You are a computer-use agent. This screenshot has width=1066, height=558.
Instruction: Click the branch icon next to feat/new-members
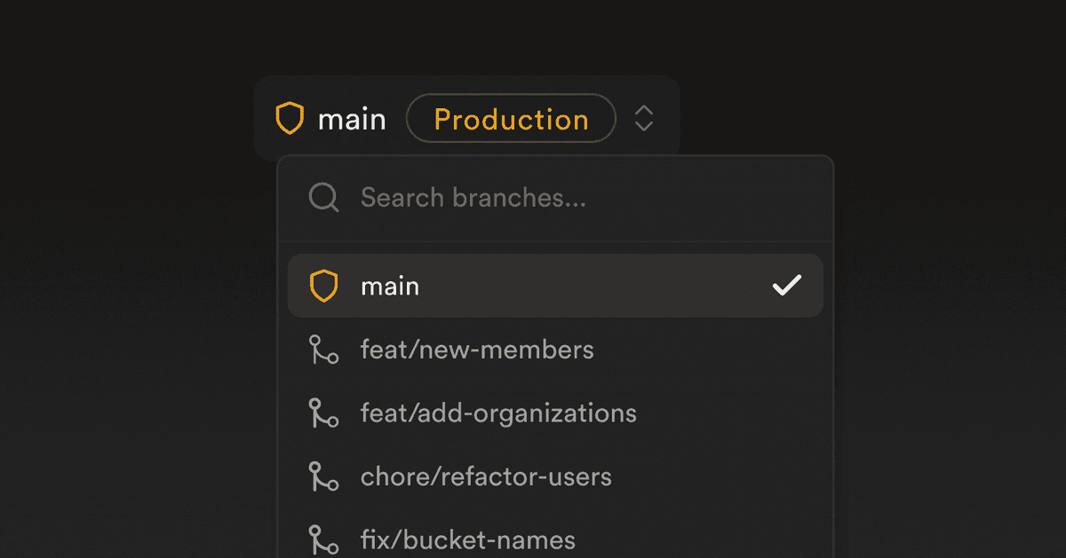tap(323, 350)
